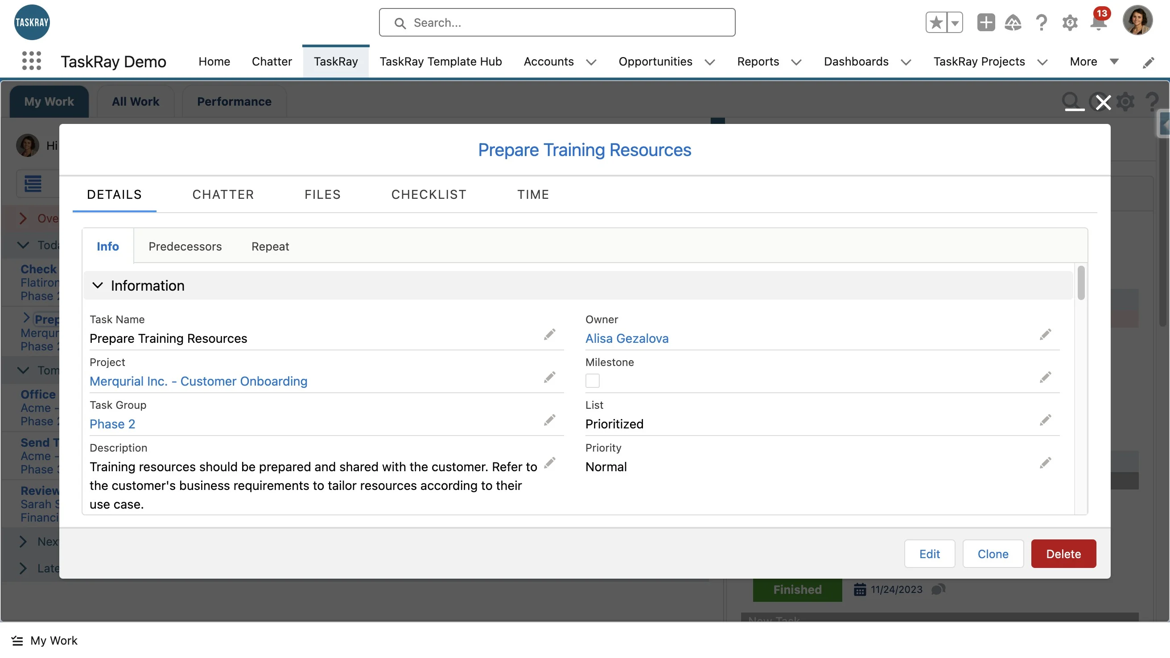Open the App Launcher grid icon

pyautogui.click(x=31, y=61)
